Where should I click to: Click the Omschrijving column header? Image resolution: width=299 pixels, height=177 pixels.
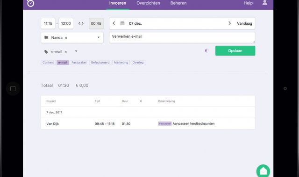[x=166, y=101]
